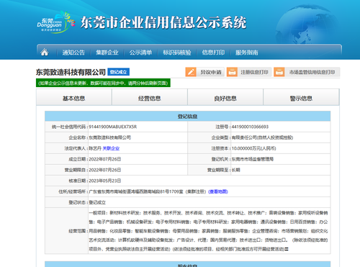Click the 经营范围 label
Image resolution: width=360 pixels, height=267 pixels.
pos(77,231)
